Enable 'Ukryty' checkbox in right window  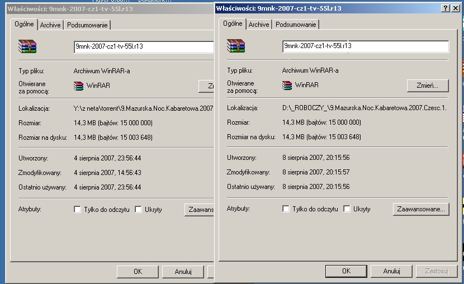[x=347, y=209]
